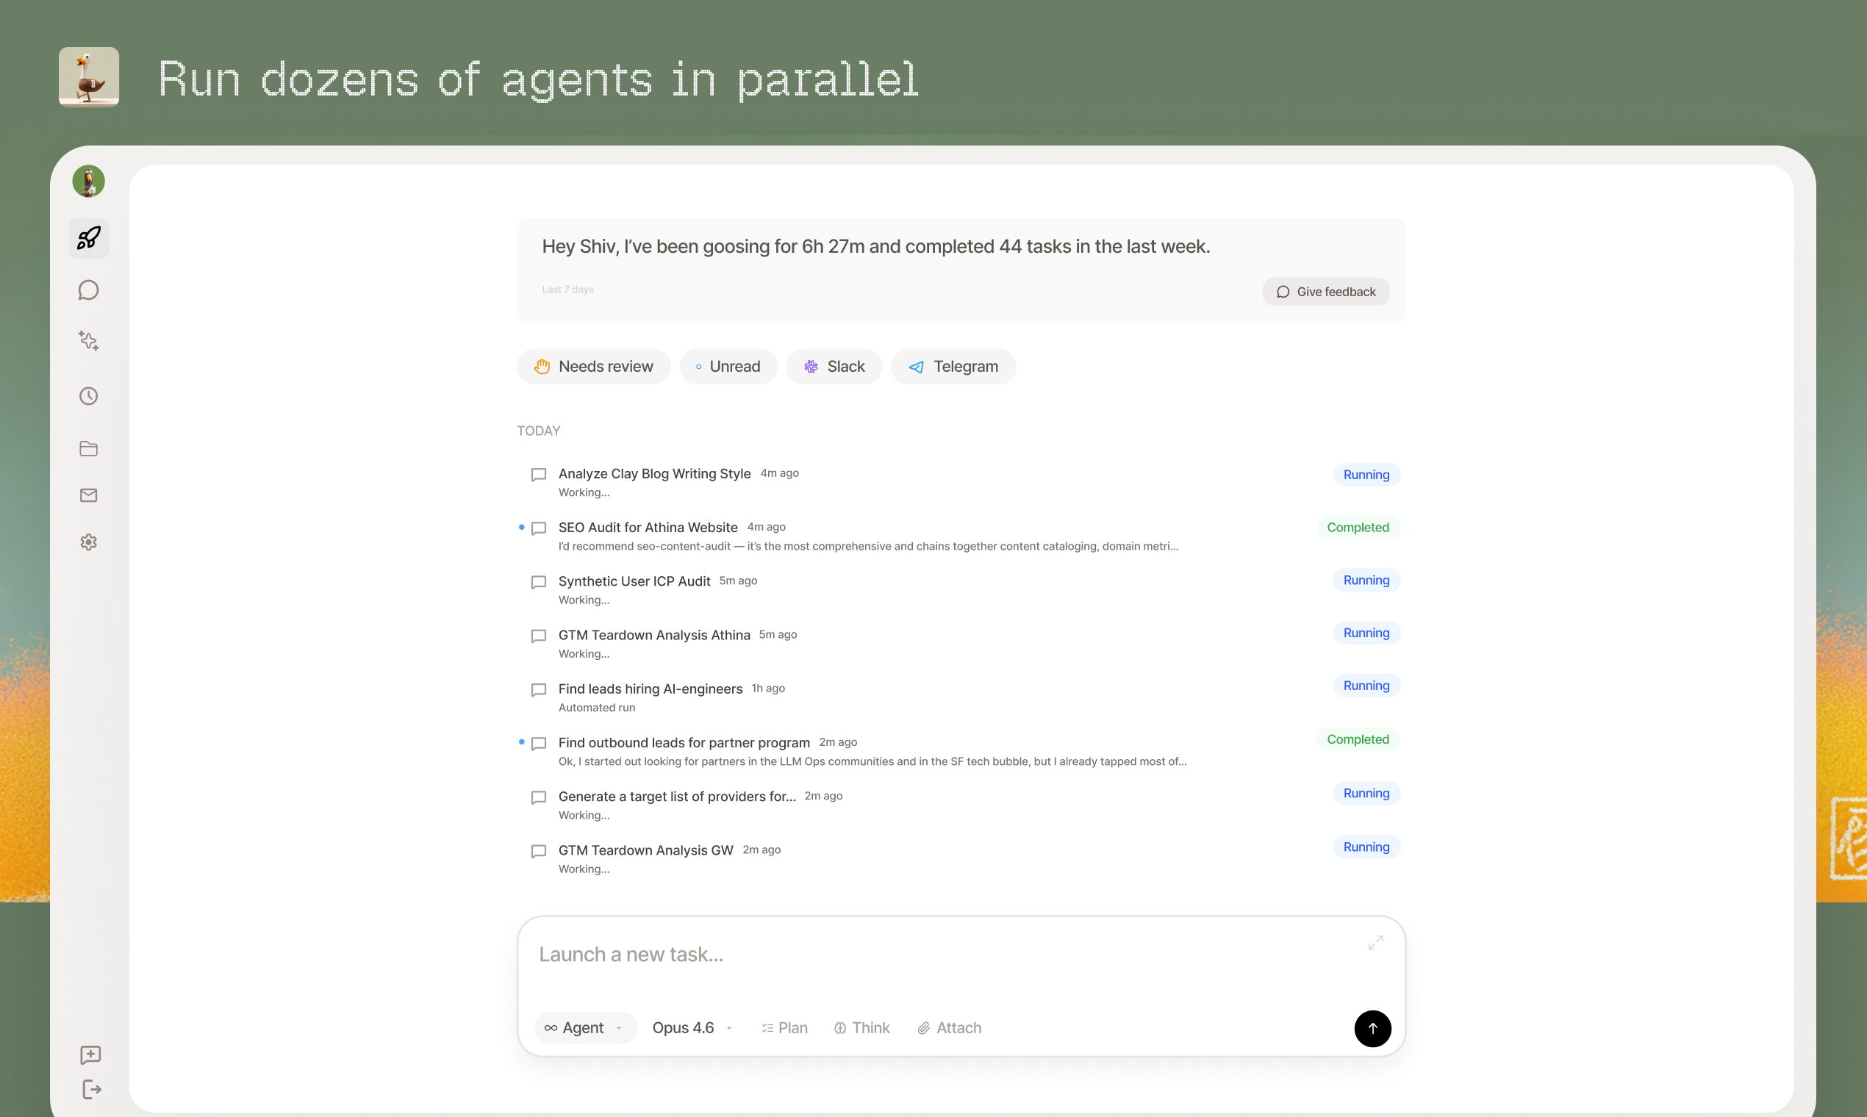Open settings gear in sidebar
Viewport: 1867px width, 1117px height.
click(x=89, y=542)
